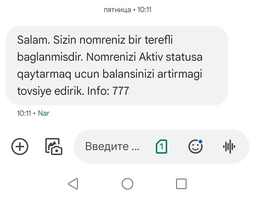Screen dimensions: 255x198
Task: Tap the 10:11 timestamp under message
Action: (x=24, y=113)
